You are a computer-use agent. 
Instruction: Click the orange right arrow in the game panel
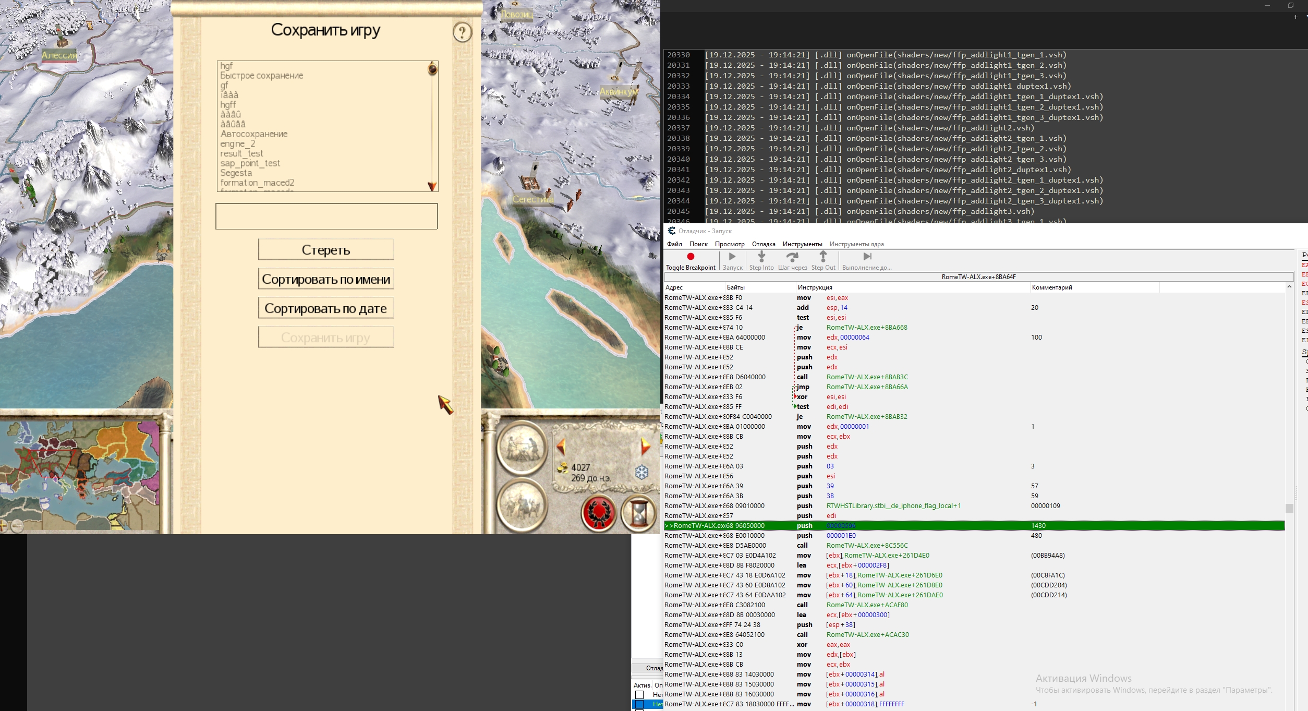coord(645,447)
